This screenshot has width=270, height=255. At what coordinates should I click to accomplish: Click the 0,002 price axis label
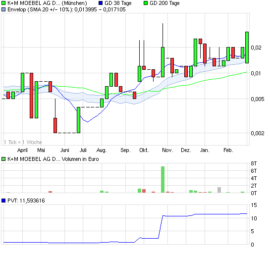click(258, 133)
